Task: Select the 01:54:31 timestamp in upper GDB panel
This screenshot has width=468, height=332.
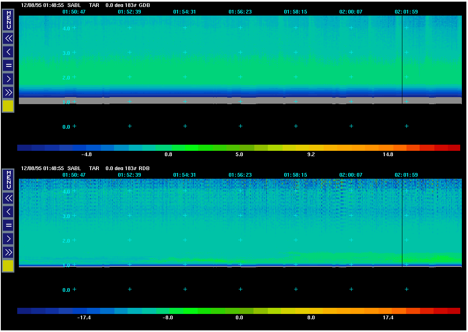Action: pos(185,12)
